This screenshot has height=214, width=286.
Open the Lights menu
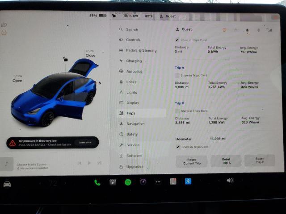click(x=128, y=92)
